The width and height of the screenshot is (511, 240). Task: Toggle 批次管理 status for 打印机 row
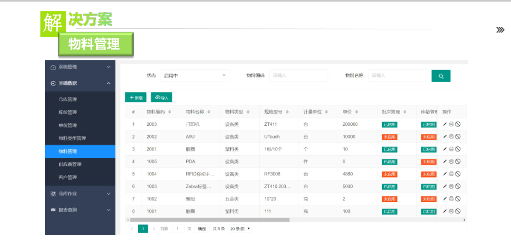[389, 124]
